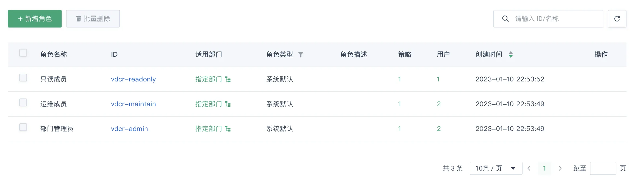Select the 运维成员 row checkbox
The width and height of the screenshot is (632, 181).
23,102
